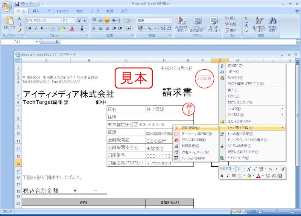Open the mini toolbar font size dropdown
301x216 pixels.
[x=244, y=169]
